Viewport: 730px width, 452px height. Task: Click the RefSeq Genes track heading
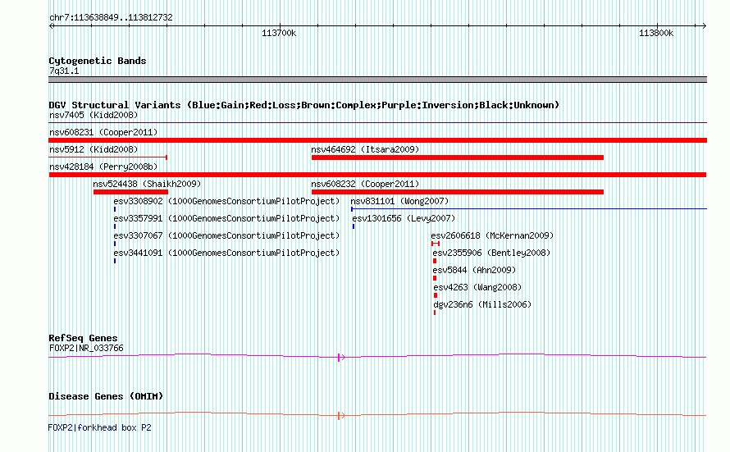[83, 338]
